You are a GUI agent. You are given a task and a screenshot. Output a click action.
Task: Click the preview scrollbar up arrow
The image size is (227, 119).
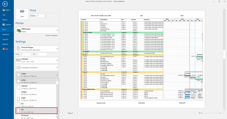tap(224, 9)
